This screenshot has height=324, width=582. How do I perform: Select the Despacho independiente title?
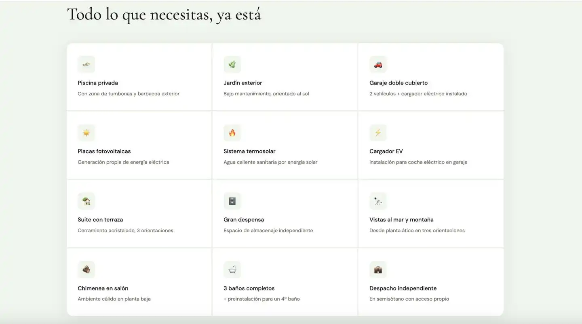coord(403,288)
